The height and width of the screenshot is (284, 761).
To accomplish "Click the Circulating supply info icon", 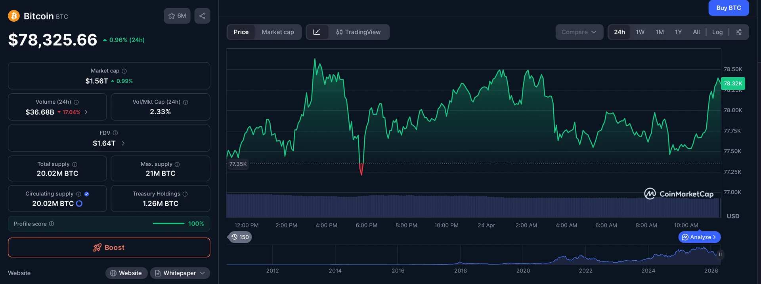I will point(78,194).
